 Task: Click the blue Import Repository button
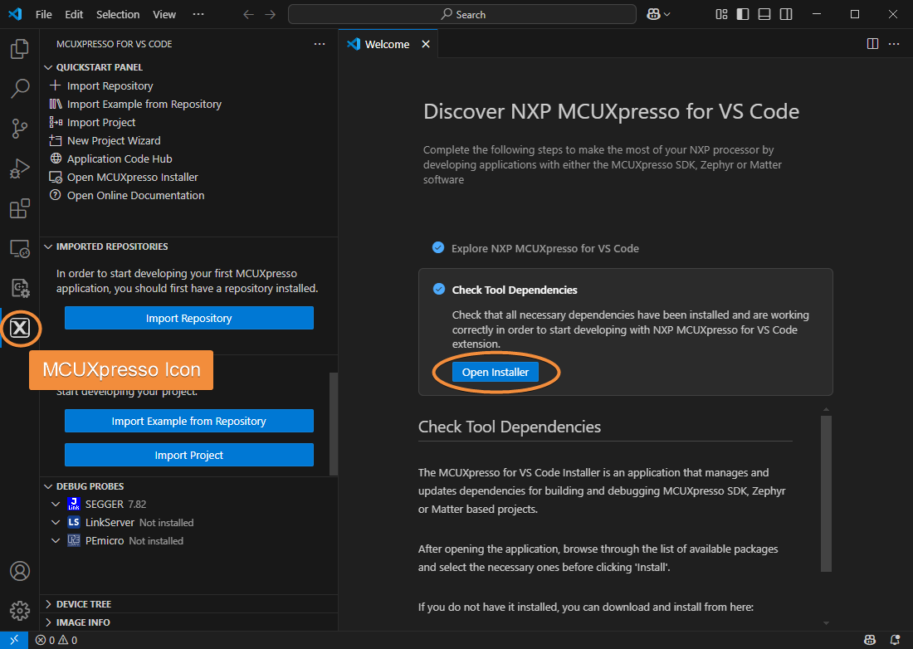pyautogui.click(x=188, y=318)
